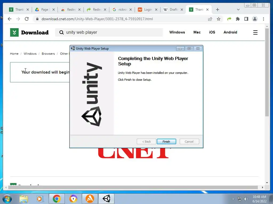Click the magnifier search icon
The width and height of the screenshot is (273, 204).
[61, 32]
